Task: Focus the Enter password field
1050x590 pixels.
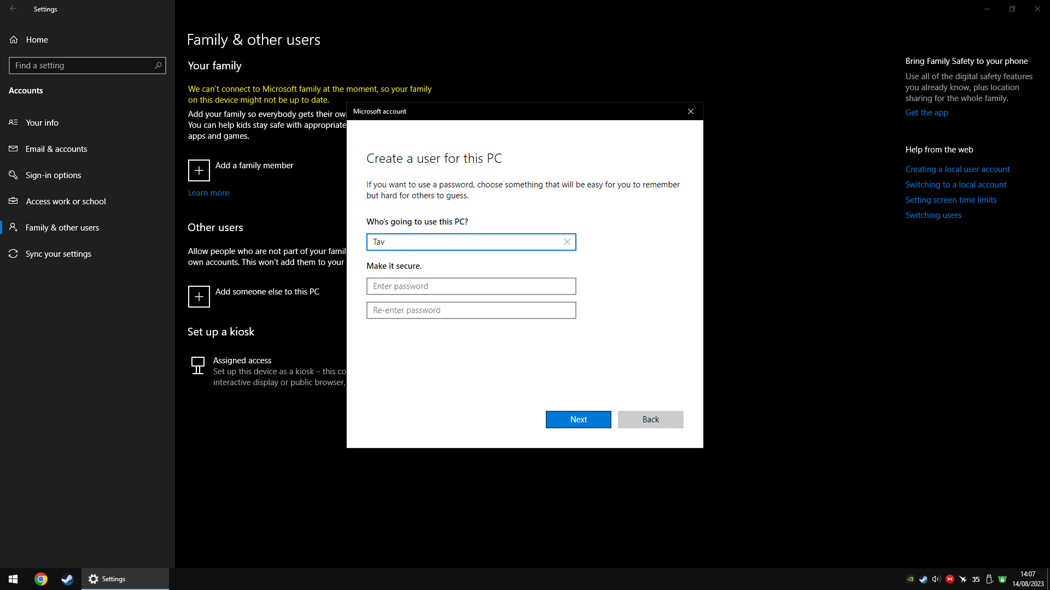Action: click(471, 286)
